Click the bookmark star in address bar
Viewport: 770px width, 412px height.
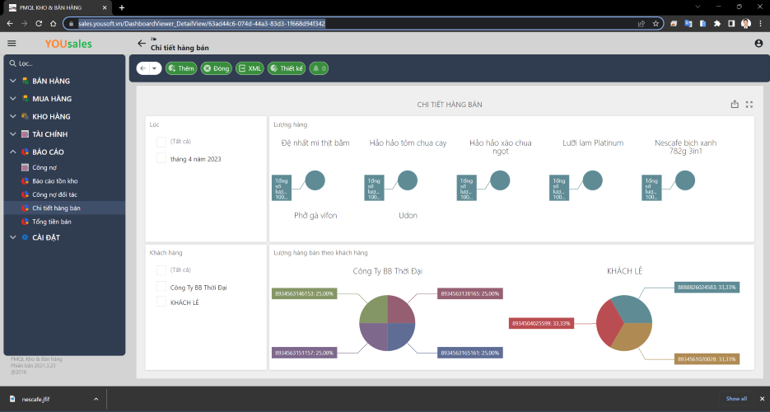[656, 24]
